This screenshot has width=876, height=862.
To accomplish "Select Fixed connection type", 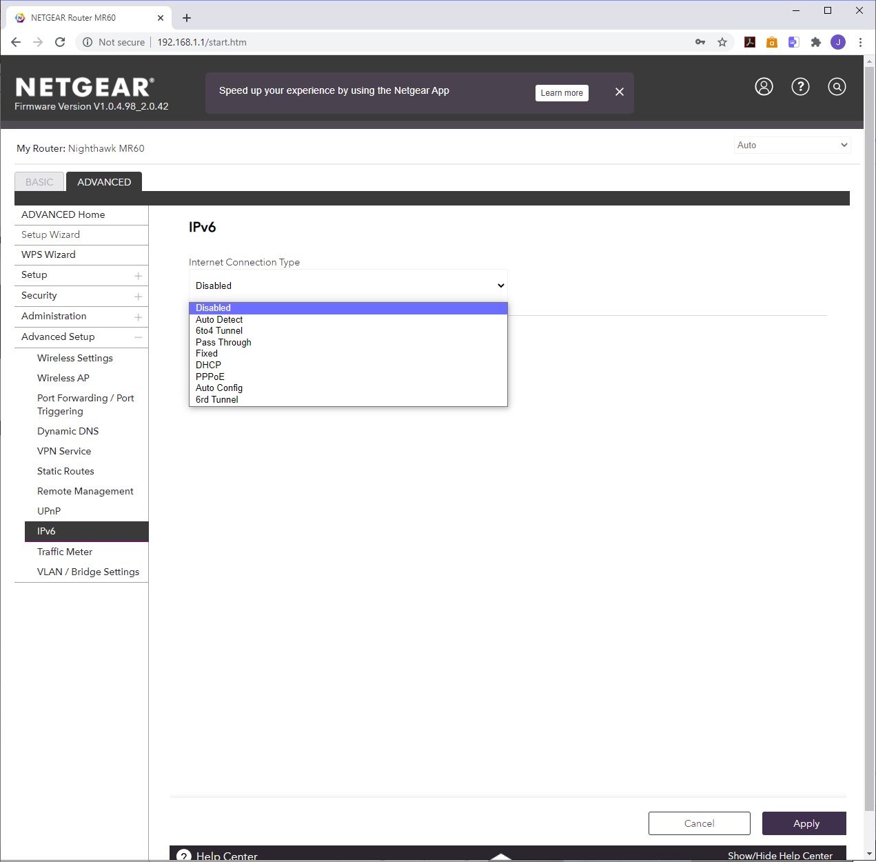I will [x=348, y=354].
